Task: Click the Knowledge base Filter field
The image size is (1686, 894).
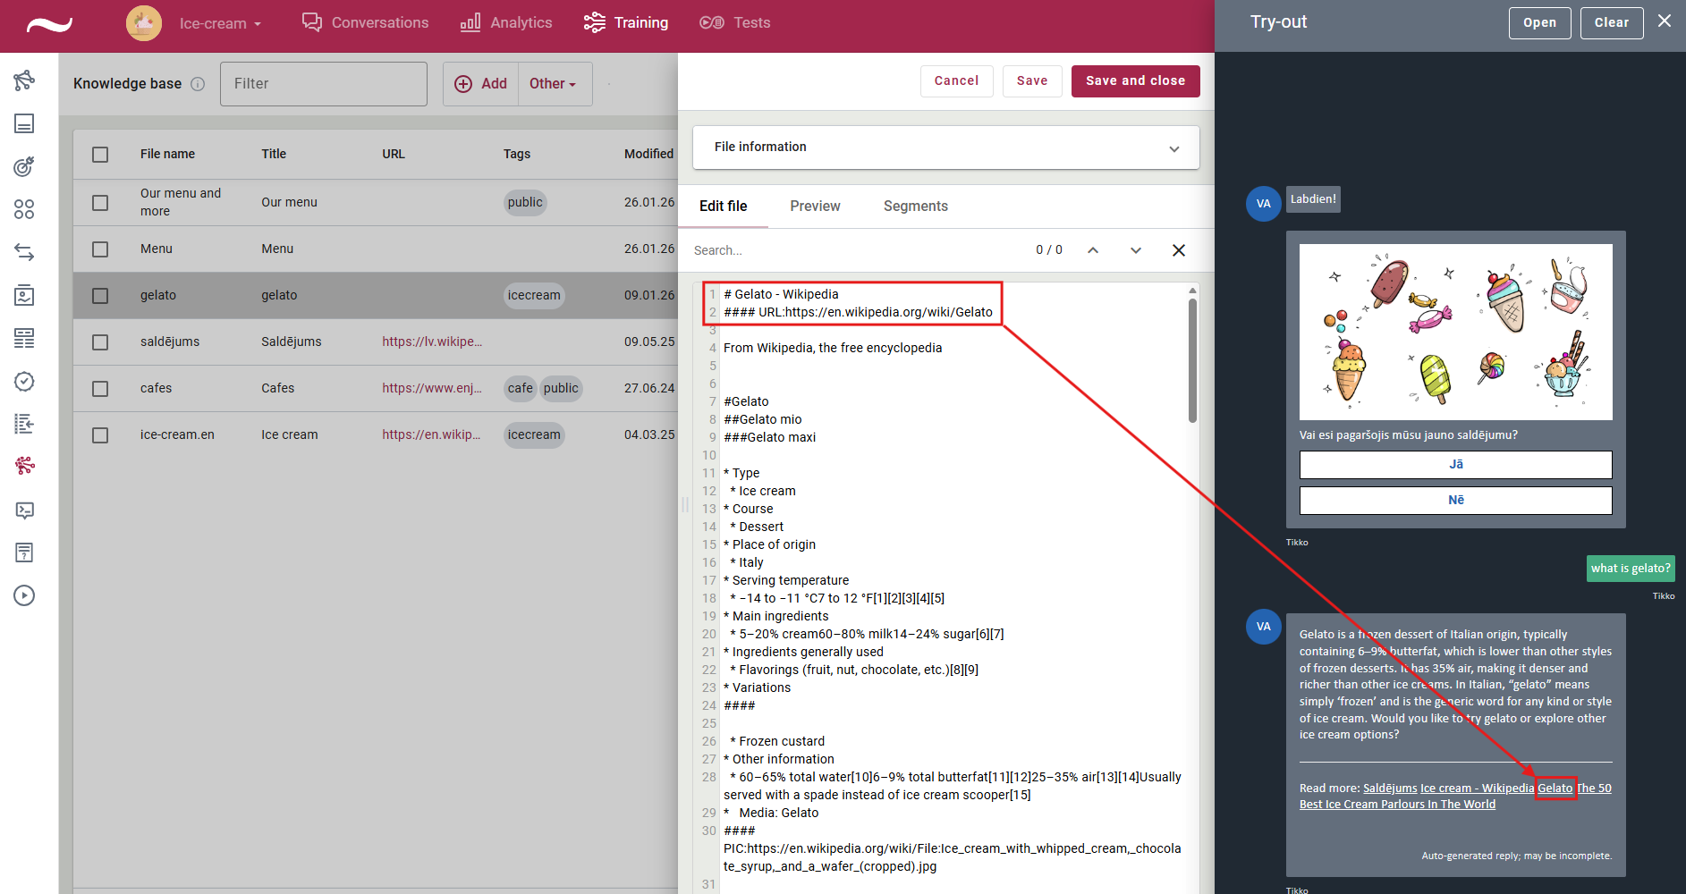Action: (323, 84)
